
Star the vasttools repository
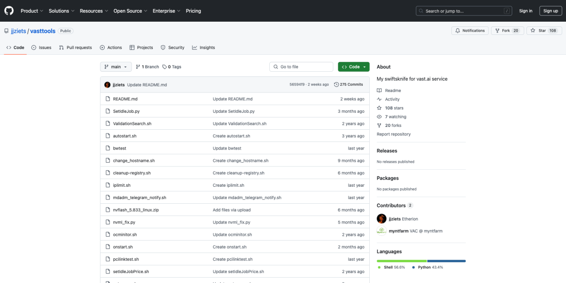(538, 31)
